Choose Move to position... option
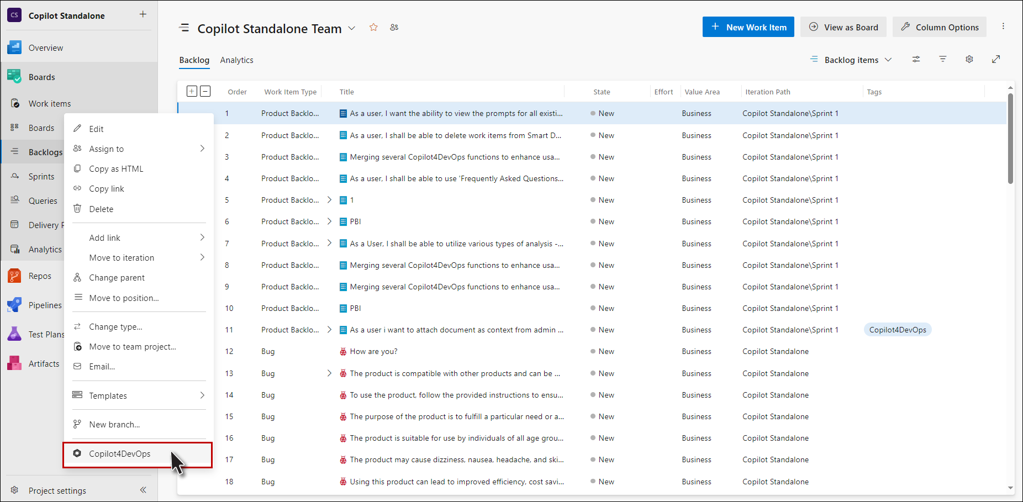The height and width of the screenshot is (502, 1023). coord(139,298)
